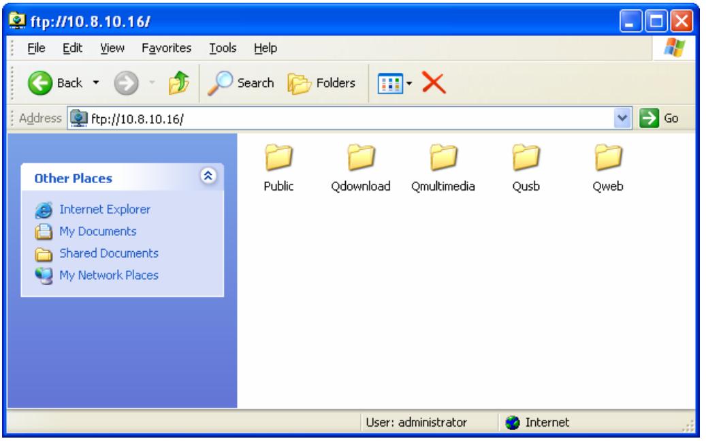Screen dimensions: 706x441
Task: Open the My Network Places link
Action: [109, 275]
